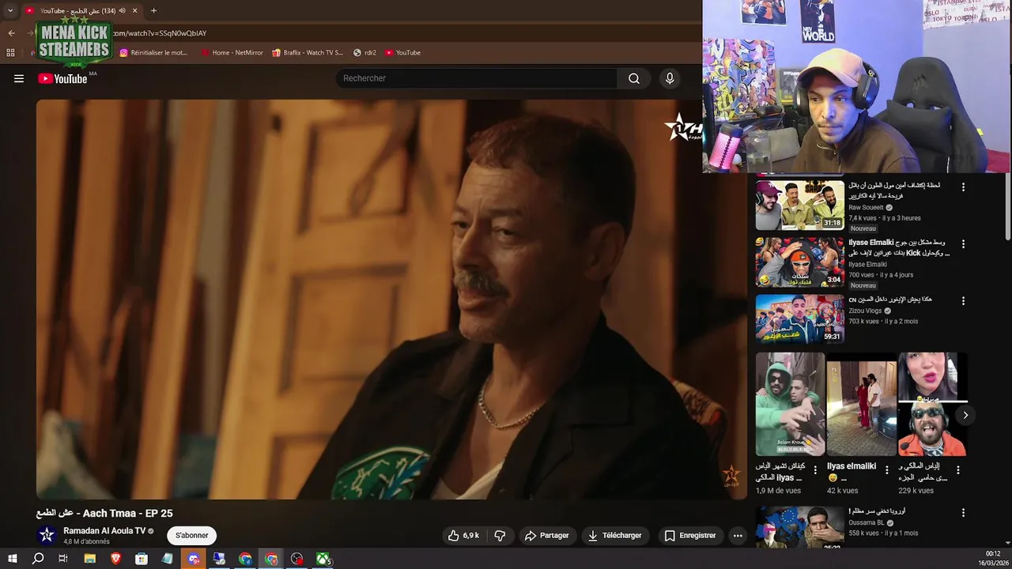1012x569 pixels.
Task: Open Home - NetMirror bookmark
Action: (232, 52)
